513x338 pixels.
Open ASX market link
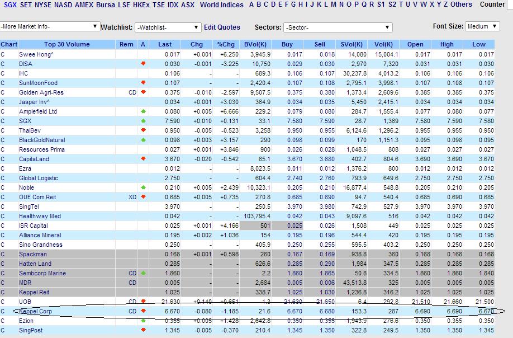[x=188, y=5]
